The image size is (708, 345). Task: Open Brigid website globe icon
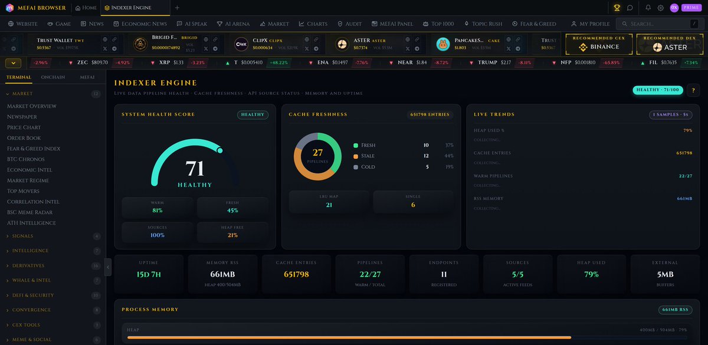(205, 39)
